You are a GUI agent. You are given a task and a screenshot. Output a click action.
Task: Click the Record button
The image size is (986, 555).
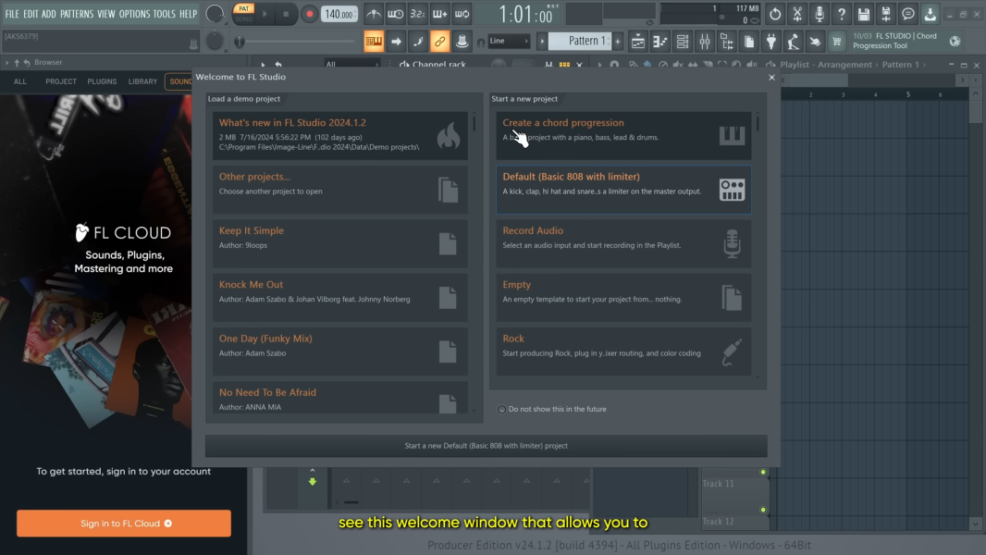coord(309,14)
